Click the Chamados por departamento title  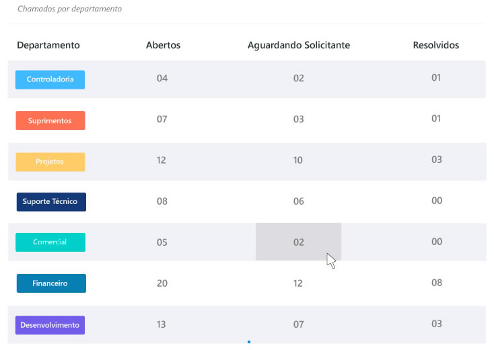coord(70,10)
